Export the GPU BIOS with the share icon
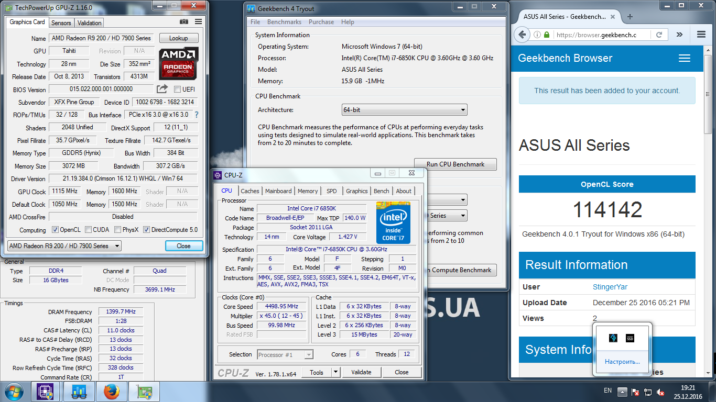Screen dimensions: 716x402 [162, 89]
